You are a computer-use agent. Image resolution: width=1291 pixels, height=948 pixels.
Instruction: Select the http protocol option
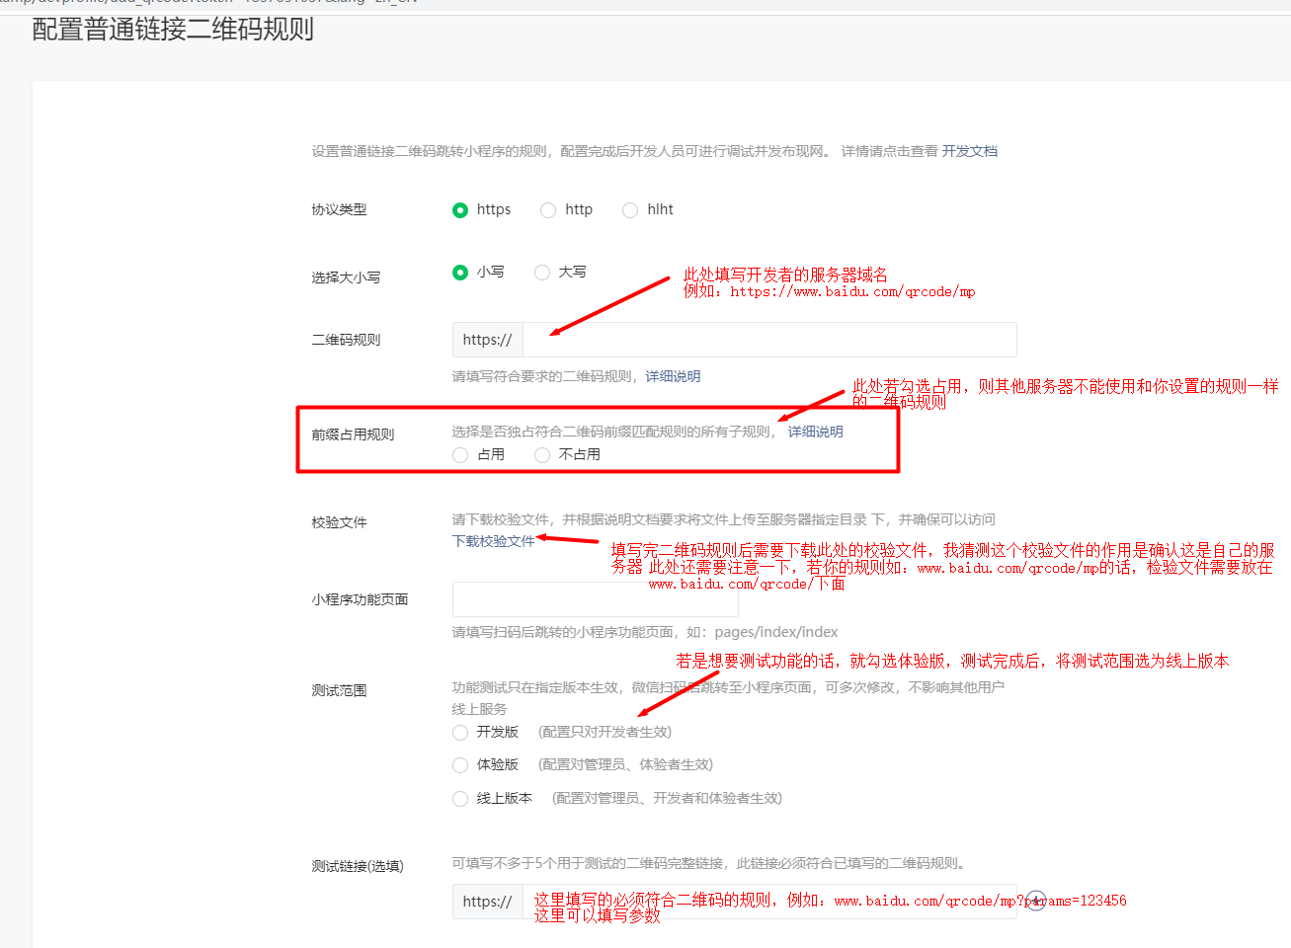(548, 210)
